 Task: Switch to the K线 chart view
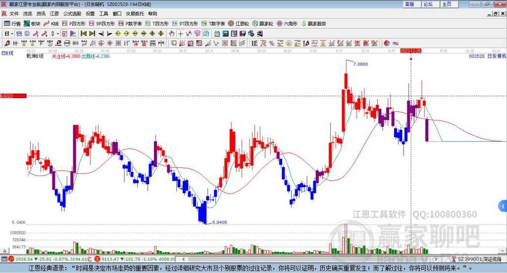pyautogui.click(x=51, y=24)
